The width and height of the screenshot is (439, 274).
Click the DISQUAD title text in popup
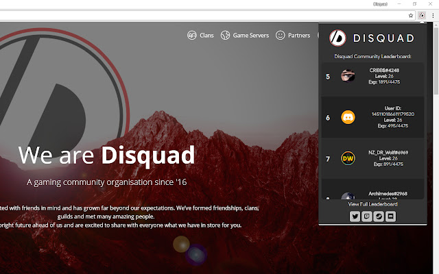click(383, 38)
